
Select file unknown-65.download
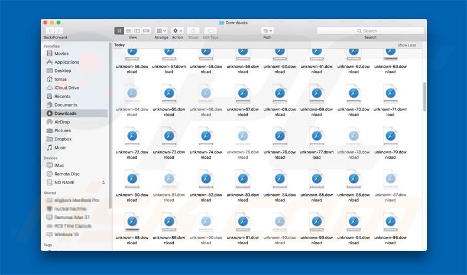[169, 100]
